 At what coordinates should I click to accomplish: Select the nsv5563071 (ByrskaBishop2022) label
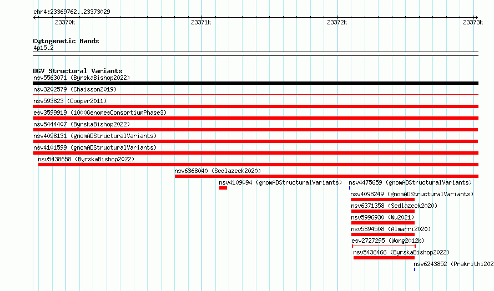point(82,78)
